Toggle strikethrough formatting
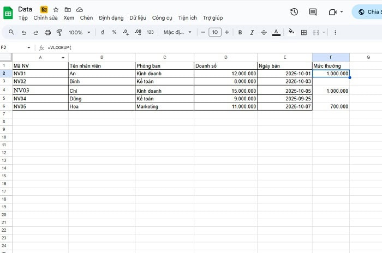 click(264, 33)
